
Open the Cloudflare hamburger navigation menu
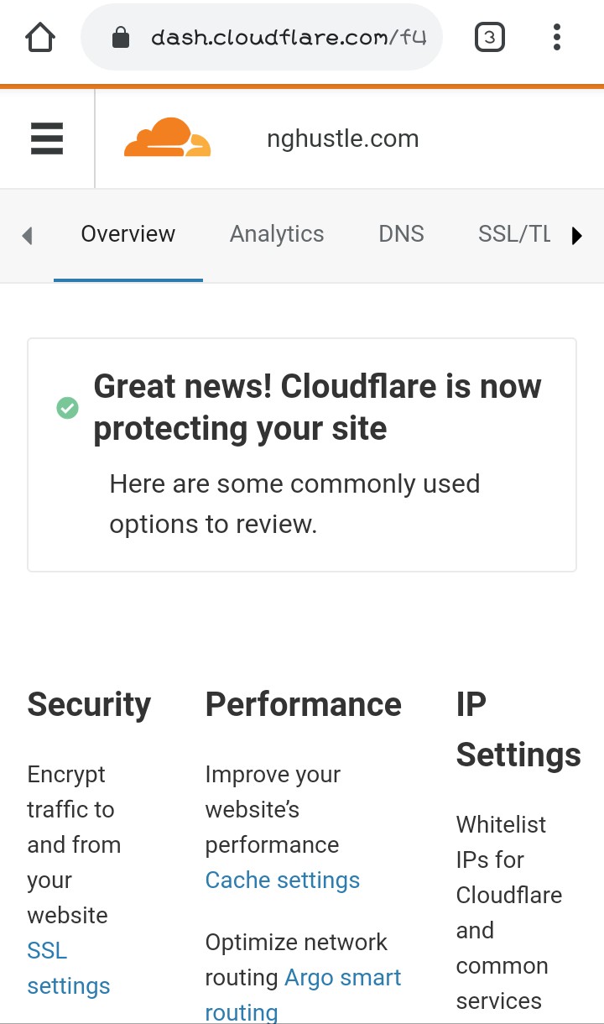pyautogui.click(x=47, y=138)
